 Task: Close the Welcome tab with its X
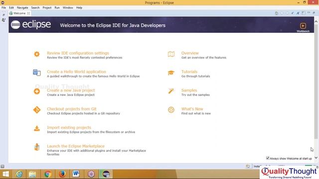(x=28, y=13)
